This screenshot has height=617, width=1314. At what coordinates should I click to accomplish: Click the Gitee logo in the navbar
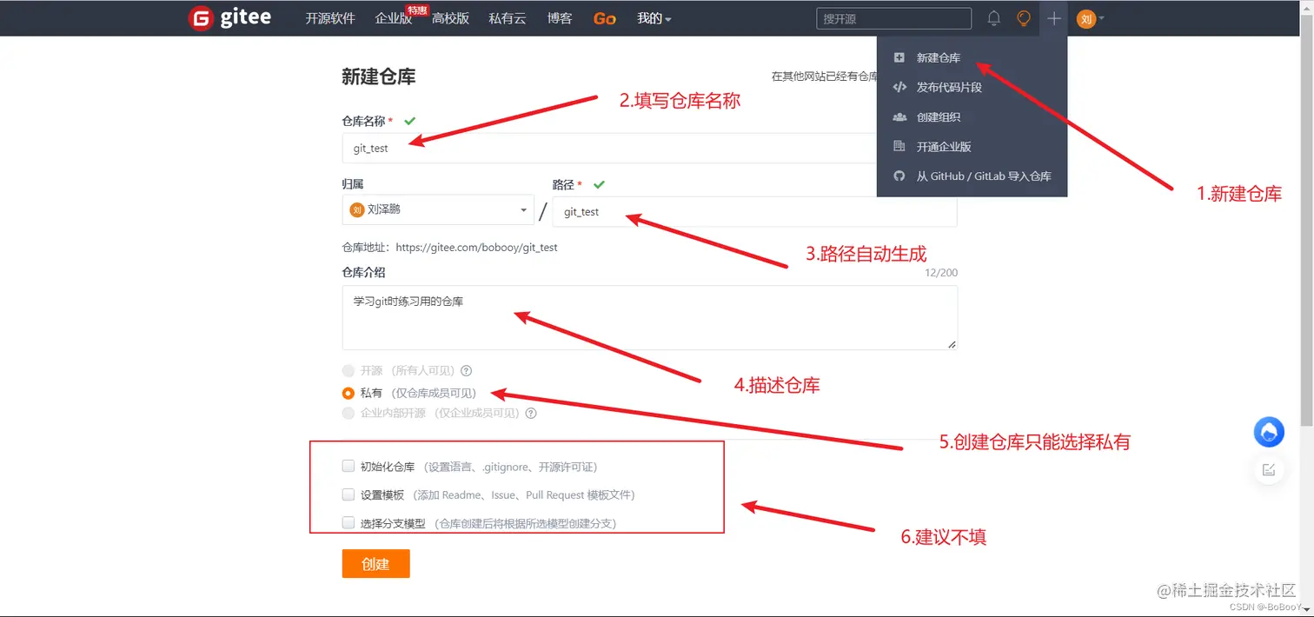click(229, 17)
